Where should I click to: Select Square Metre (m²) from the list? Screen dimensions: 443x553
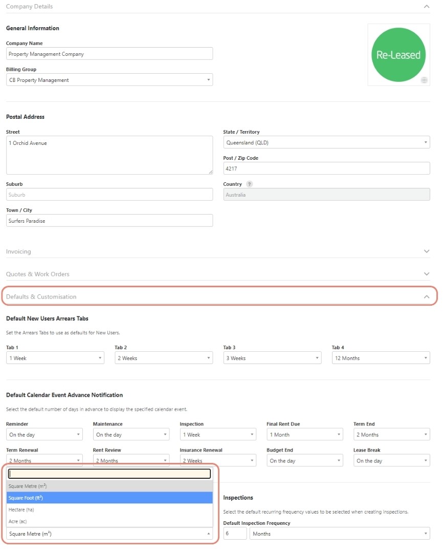click(x=109, y=486)
